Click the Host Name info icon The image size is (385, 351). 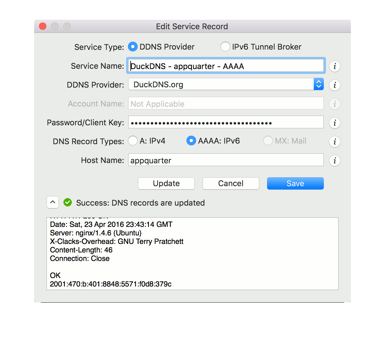pyautogui.click(x=334, y=161)
